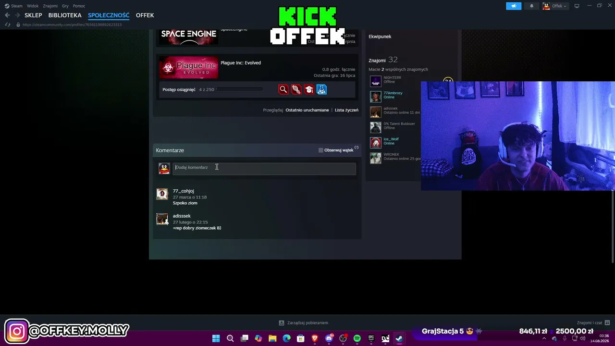
Task: Open Spotify from the taskbar
Action: coord(357,338)
